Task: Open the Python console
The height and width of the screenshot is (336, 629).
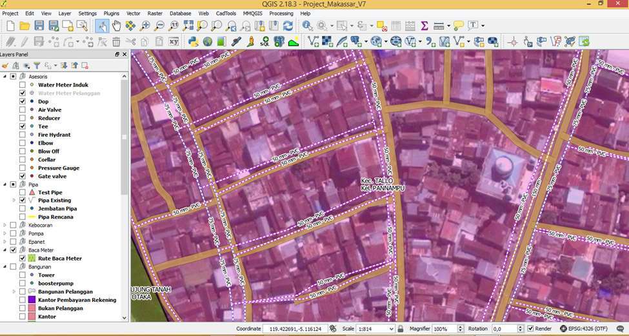Action: click(194, 41)
